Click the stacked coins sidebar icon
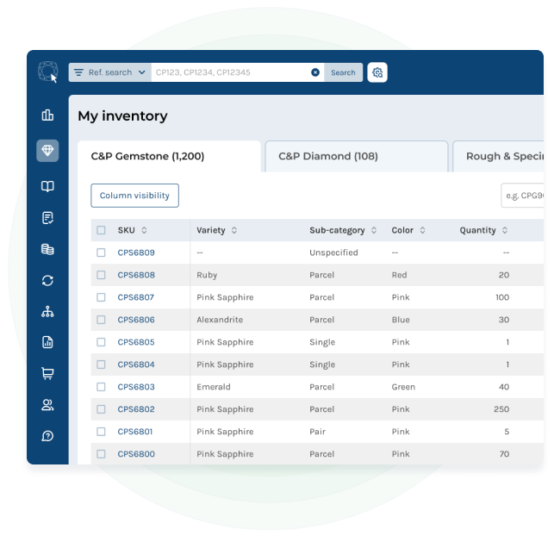 47,249
